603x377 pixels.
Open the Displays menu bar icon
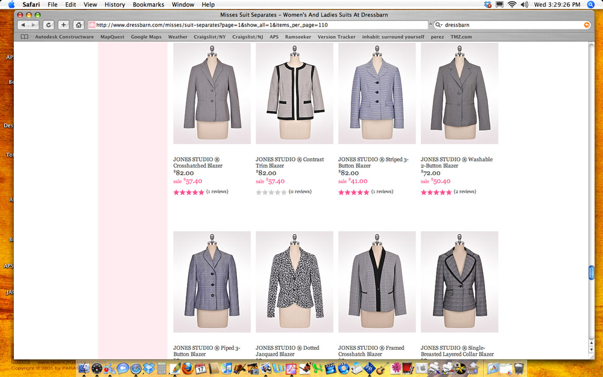coord(499,5)
